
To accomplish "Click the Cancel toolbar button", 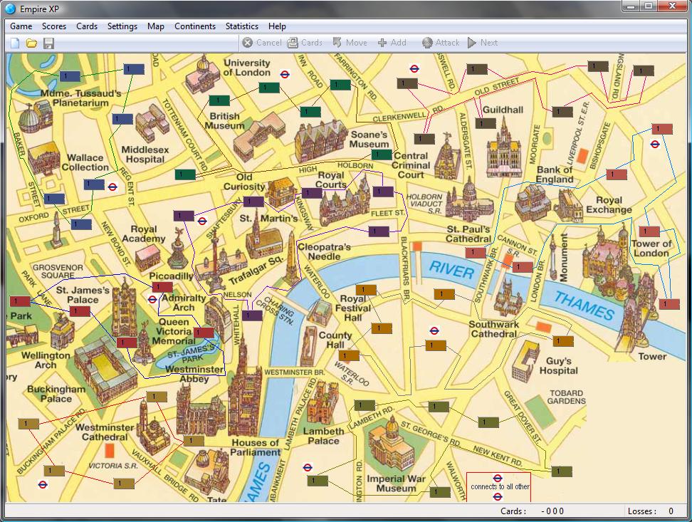I will pyautogui.click(x=262, y=43).
